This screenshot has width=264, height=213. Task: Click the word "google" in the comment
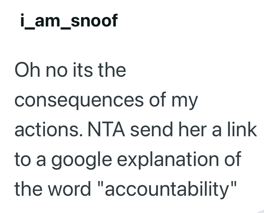click(82, 160)
